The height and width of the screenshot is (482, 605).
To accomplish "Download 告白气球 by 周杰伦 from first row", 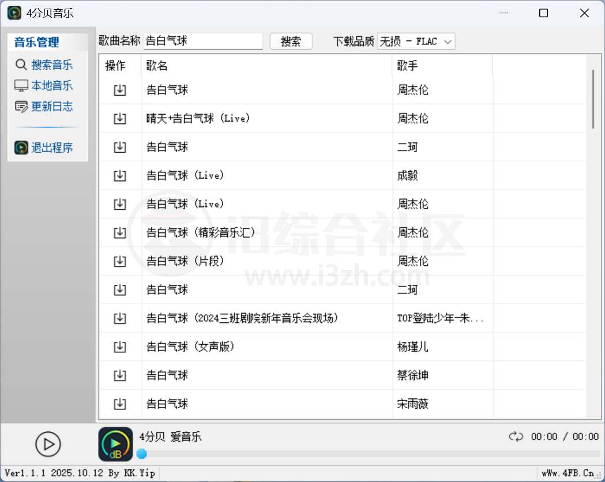I will 120,89.
